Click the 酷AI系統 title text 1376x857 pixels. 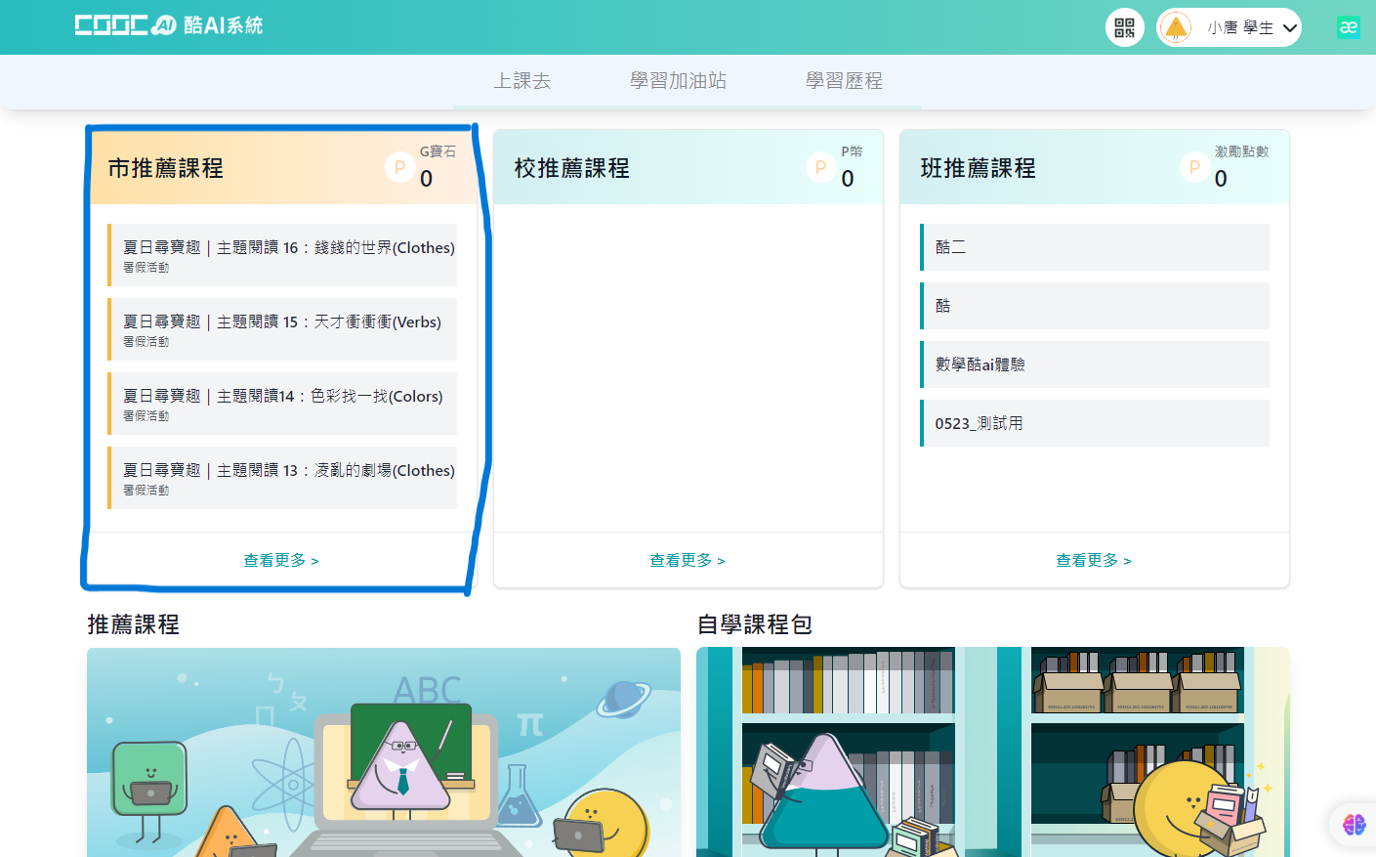pos(224,25)
